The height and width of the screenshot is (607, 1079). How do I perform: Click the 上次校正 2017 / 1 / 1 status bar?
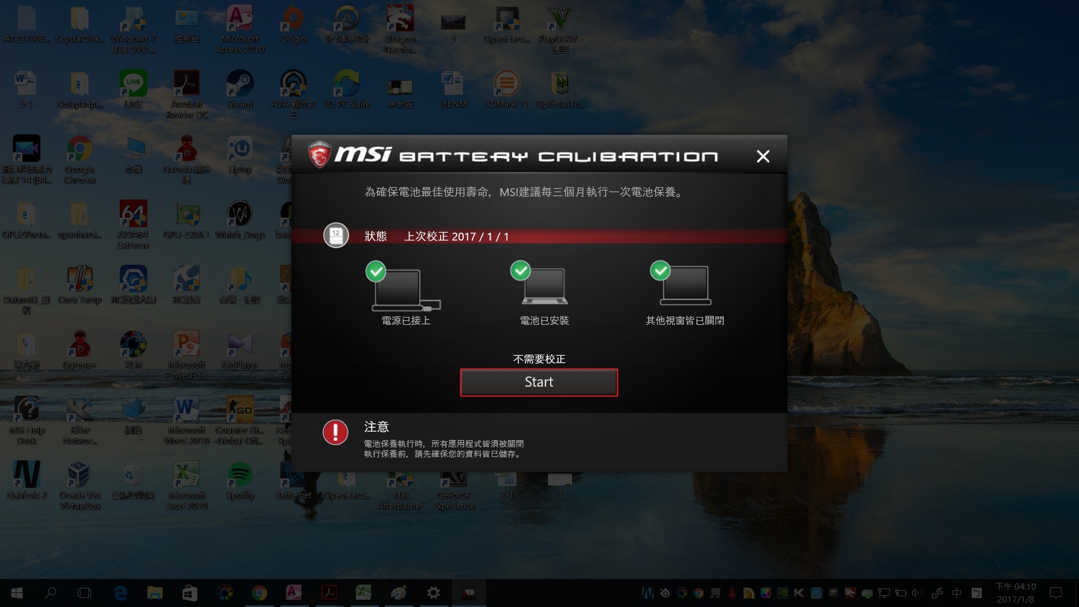(x=456, y=237)
